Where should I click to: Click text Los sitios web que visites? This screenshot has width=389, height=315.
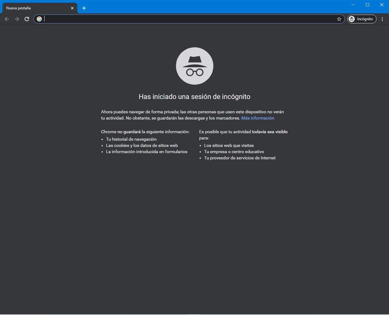pyautogui.click(x=229, y=145)
